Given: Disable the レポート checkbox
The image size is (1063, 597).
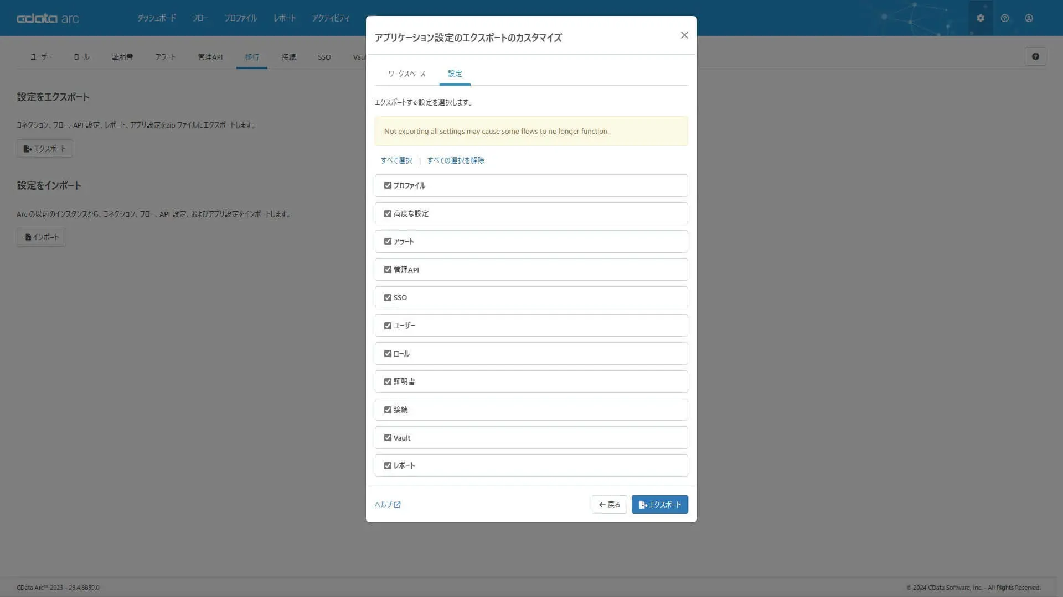Looking at the screenshot, I should [388, 466].
